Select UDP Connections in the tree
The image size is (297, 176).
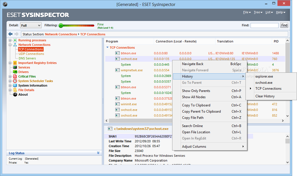[x=31, y=54]
